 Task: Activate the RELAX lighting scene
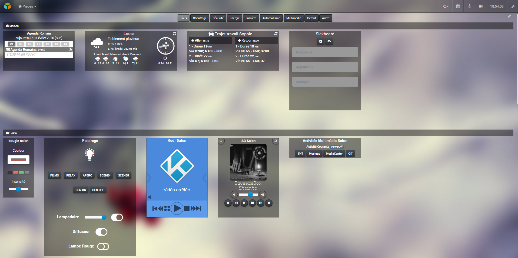coord(71,175)
